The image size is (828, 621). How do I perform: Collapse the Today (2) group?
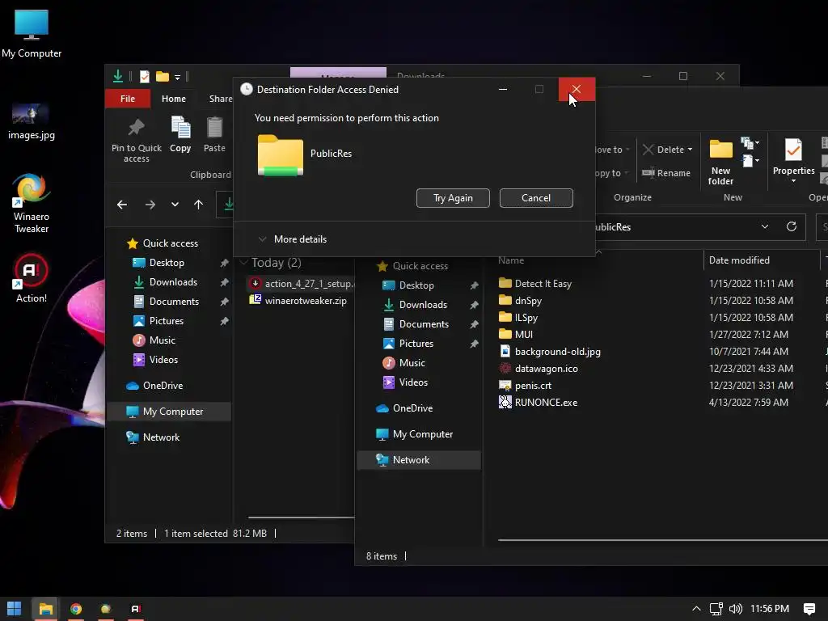(x=244, y=263)
